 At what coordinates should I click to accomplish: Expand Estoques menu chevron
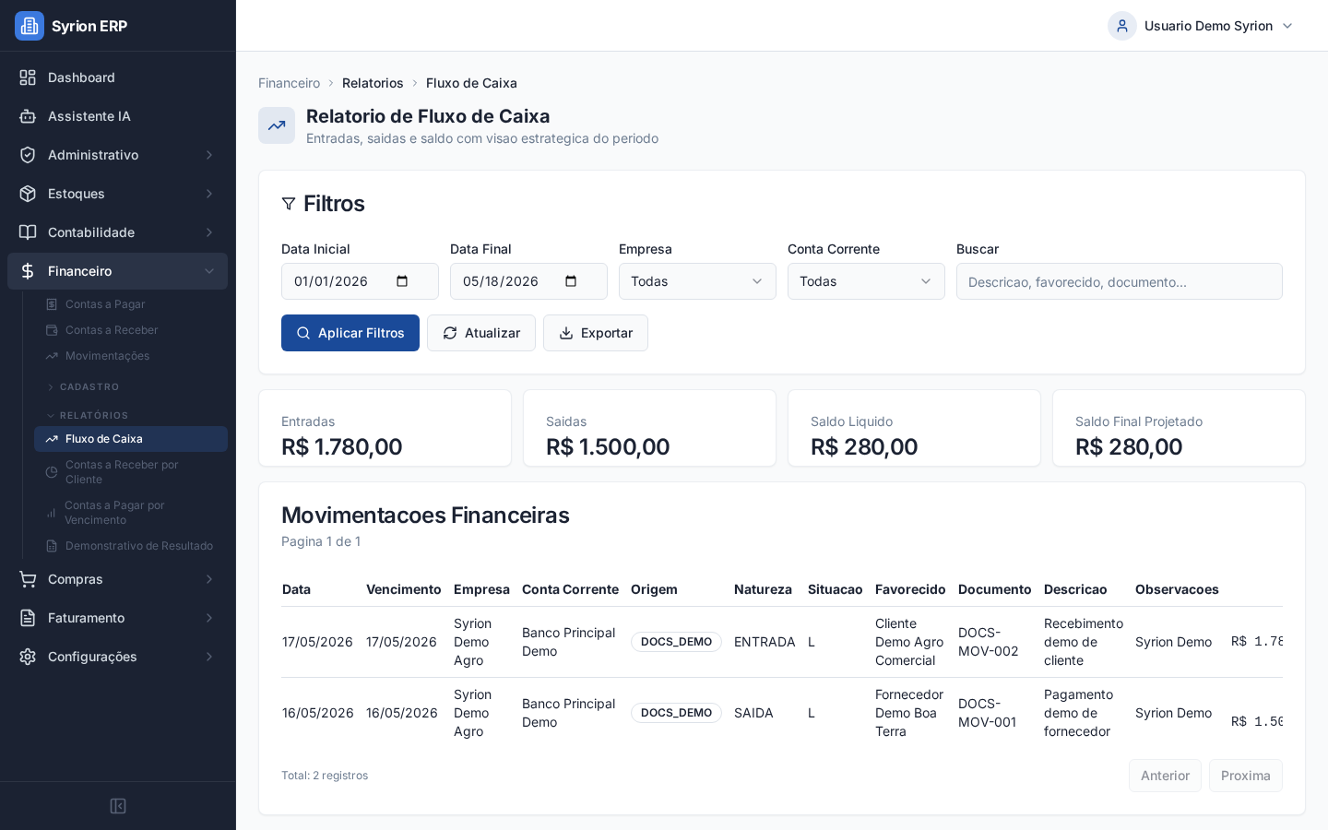[209, 194]
